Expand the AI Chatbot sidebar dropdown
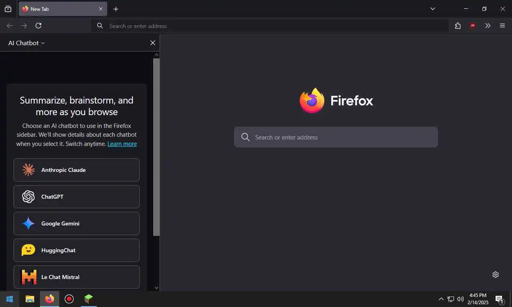 click(26, 43)
